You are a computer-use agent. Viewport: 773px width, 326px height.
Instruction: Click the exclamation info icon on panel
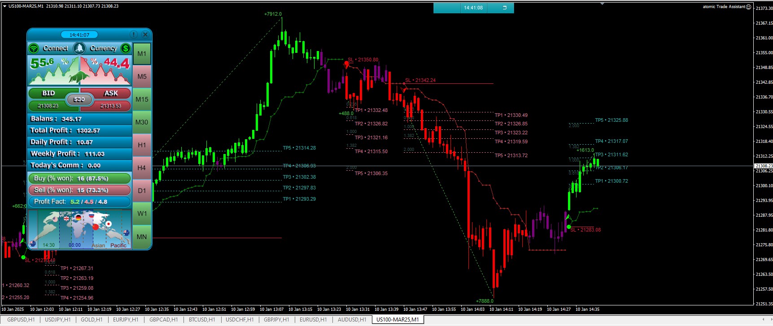pyautogui.click(x=134, y=34)
